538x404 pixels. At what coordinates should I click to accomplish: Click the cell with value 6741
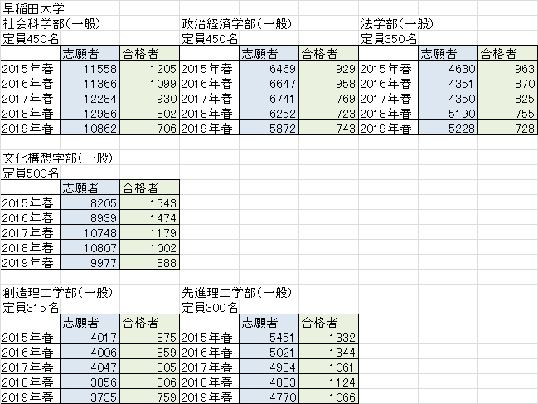(269, 99)
